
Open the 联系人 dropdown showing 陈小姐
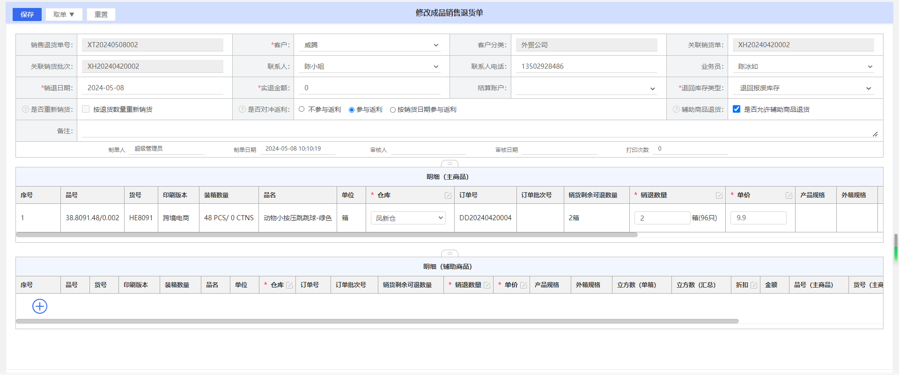coord(370,66)
